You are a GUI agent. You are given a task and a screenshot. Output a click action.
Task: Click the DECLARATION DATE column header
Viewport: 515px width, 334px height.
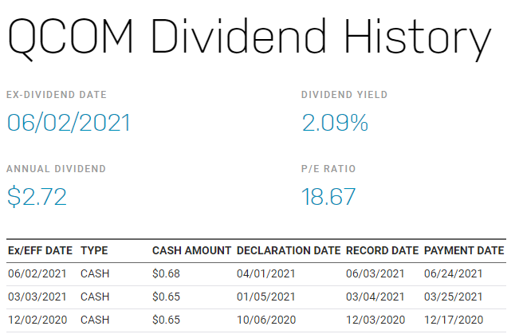(289, 250)
